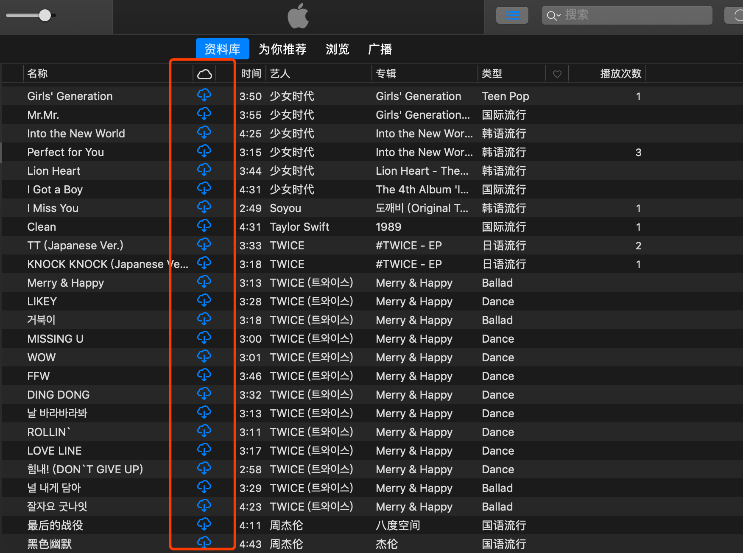This screenshot has width=743, height=553.
Task: Switch to the 为你推荐 tab
Action: (x=282, y=49)
